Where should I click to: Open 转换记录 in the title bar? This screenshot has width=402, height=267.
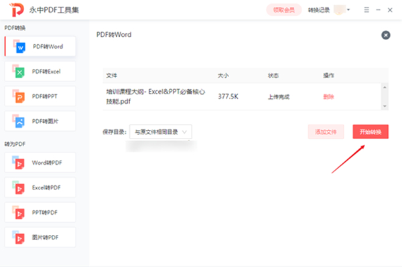(x=319, y=10)
